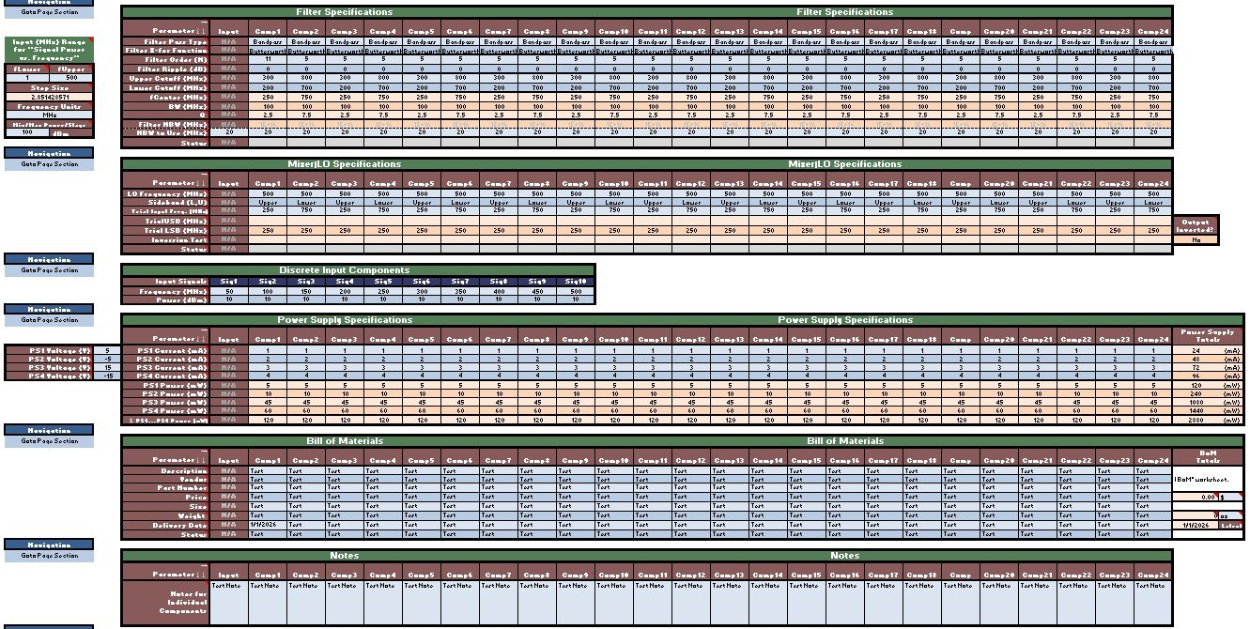
Task: Click the Input column Notes cell
Action: point(229,601)
